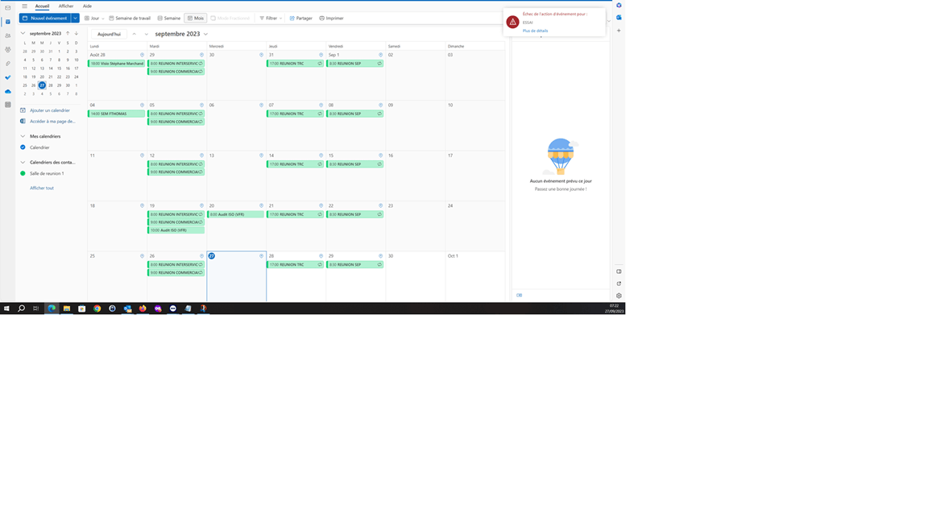The height and width of the screenshot is (522, 928).
Task: Open the People contacts icon in left rail
Action: pyautogui.click(x=8, y=35)
